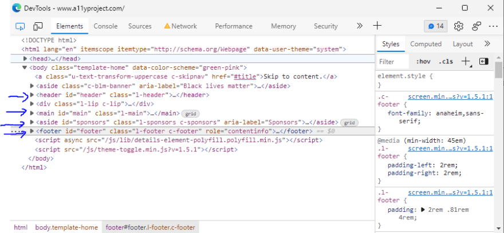The height and width of the screenshot is (233, 504).
Task: Toggle device emulation mode
Action: click(38, 26)
